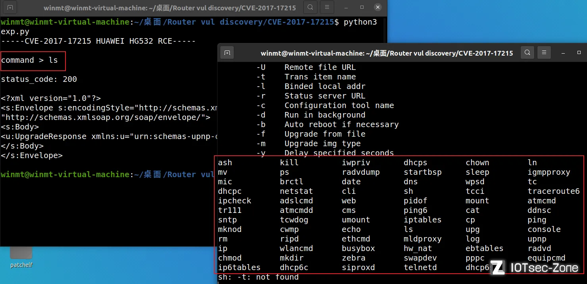This screenshot has width=587, height=284.
Task: Click the 'sh: -t: not found' error line
Action: coord(258,277)
